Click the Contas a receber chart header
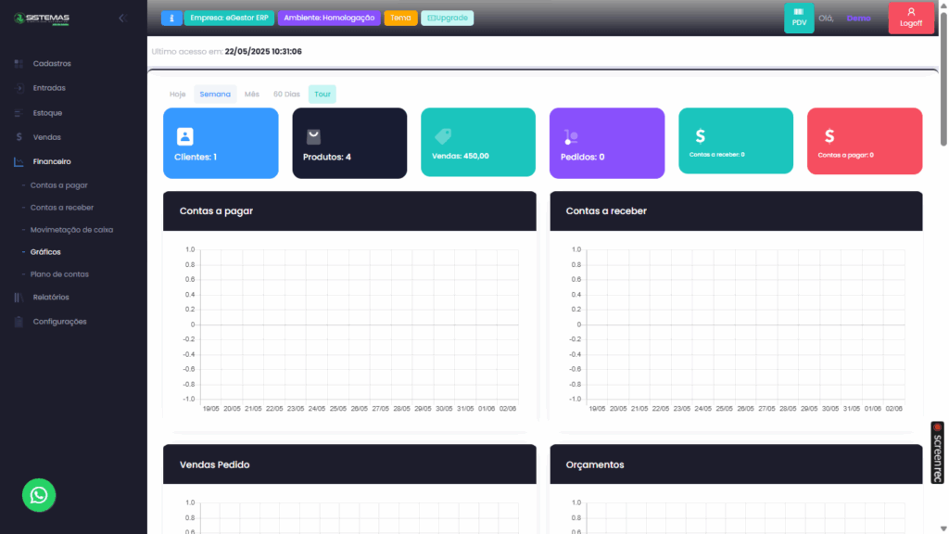The height and width of the screenshot is (534, 949). (736, 211)
